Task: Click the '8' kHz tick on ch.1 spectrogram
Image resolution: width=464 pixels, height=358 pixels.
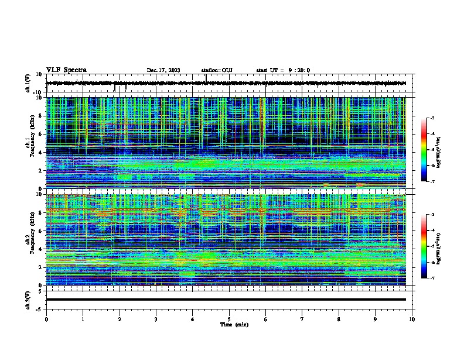Action: pos(41,116)
